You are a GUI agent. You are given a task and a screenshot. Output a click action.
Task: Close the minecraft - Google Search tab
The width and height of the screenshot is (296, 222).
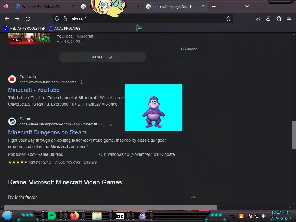203,6
